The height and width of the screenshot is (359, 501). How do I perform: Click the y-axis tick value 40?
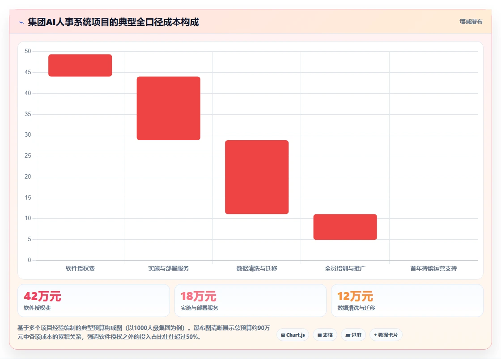[28, 93]
